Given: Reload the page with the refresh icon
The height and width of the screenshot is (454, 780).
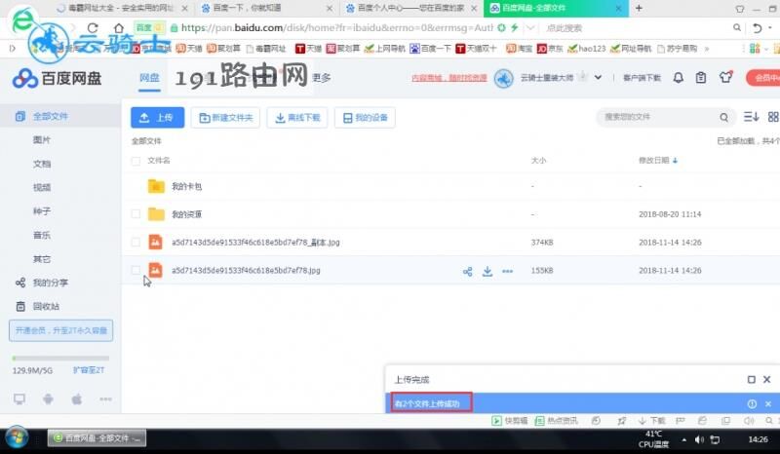Looking at the screenshot, I should click(93, 28).
